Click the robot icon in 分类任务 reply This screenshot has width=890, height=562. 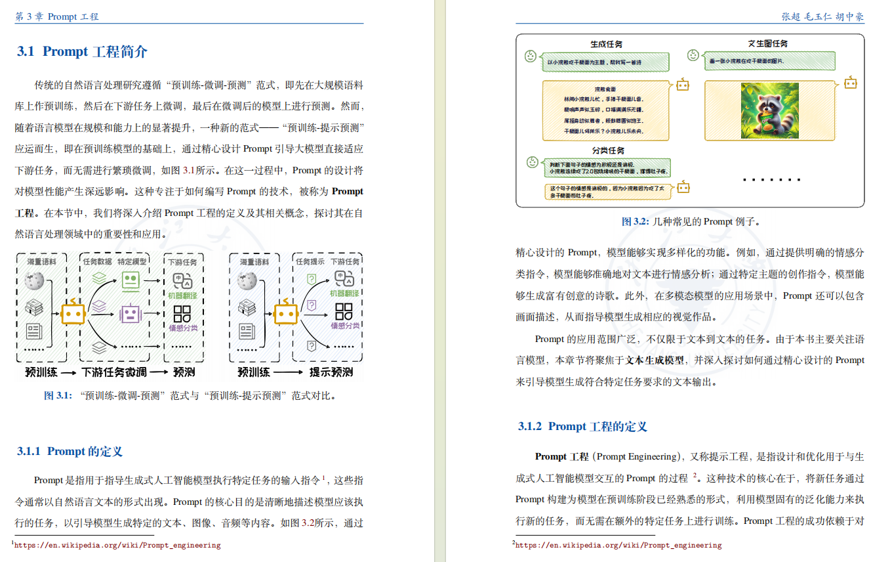[x=683, y=188]
